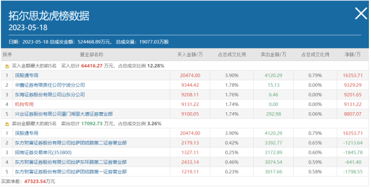The width and height of the screenshot is (371, 188).
Task: Click buy amount 9344.42
Action: pos(190,85)
